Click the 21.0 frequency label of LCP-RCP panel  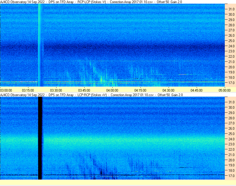click(x=232, y=155)
